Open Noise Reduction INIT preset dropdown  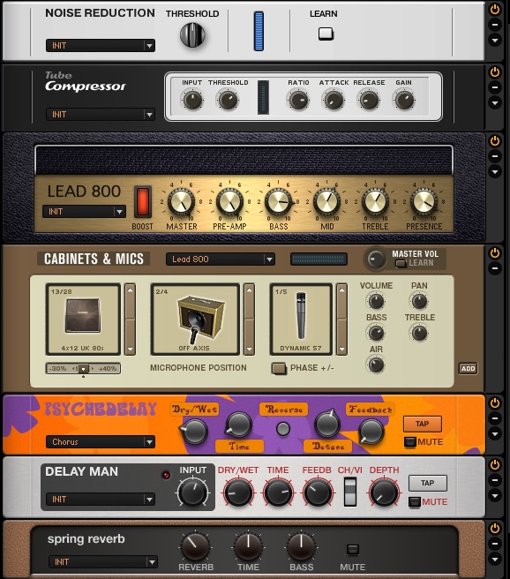tap(100, 46)
